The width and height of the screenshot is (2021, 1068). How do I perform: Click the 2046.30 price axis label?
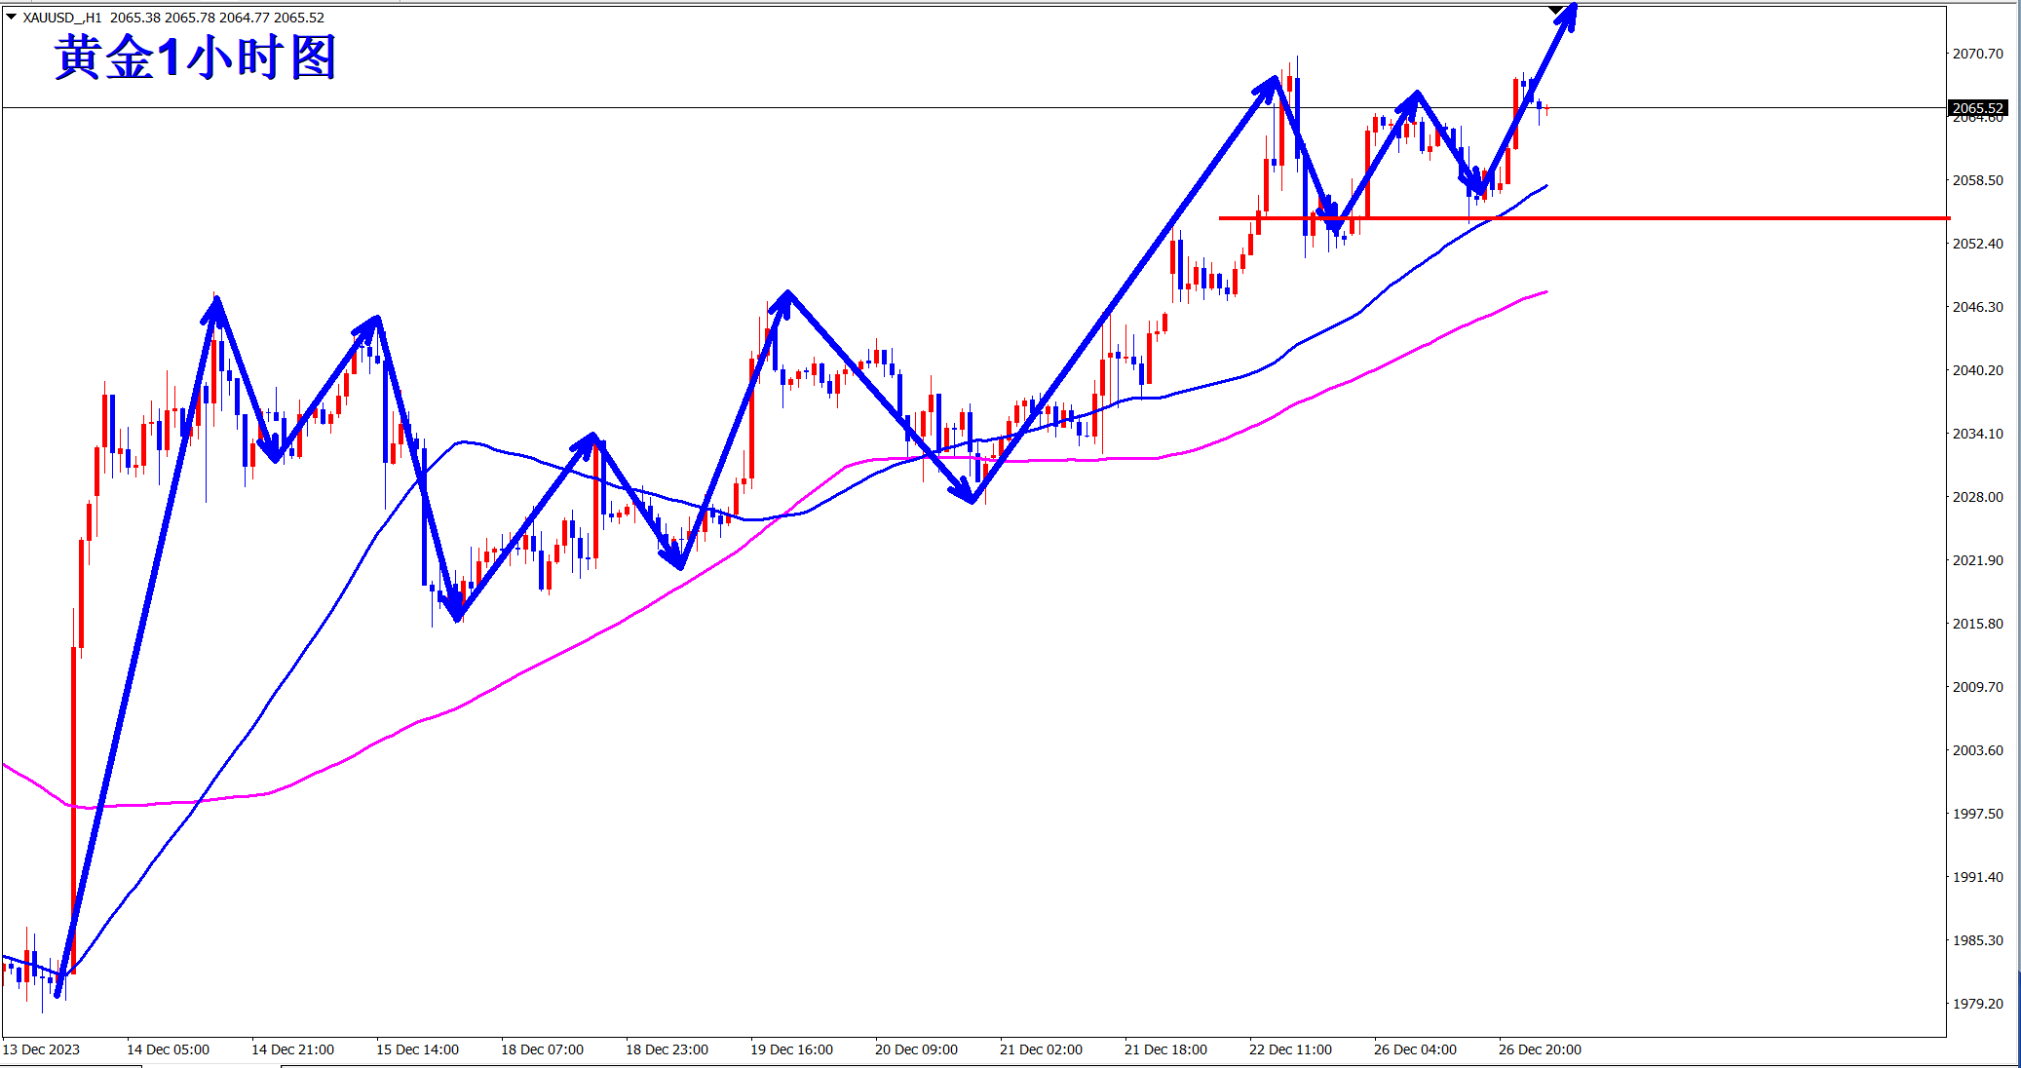pos(1977,307)
